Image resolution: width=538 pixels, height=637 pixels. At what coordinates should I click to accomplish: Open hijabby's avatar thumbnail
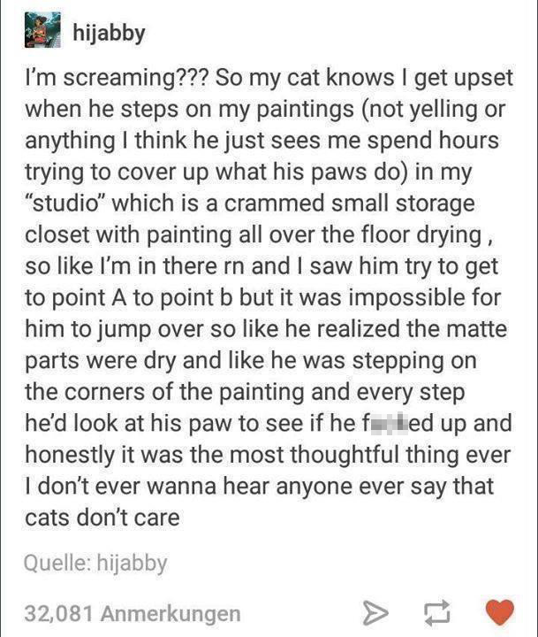tap(42, 30)
